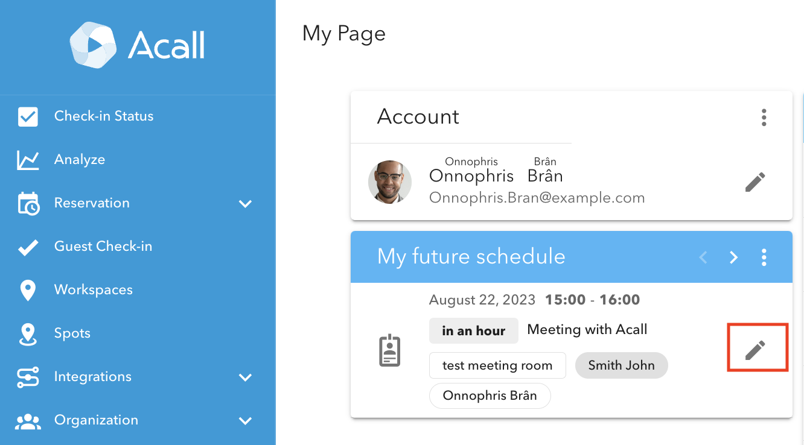Expand the Reservation menu chevron
Screen dimensions: 804x445
pyautogui.click(x=246, y=204)
